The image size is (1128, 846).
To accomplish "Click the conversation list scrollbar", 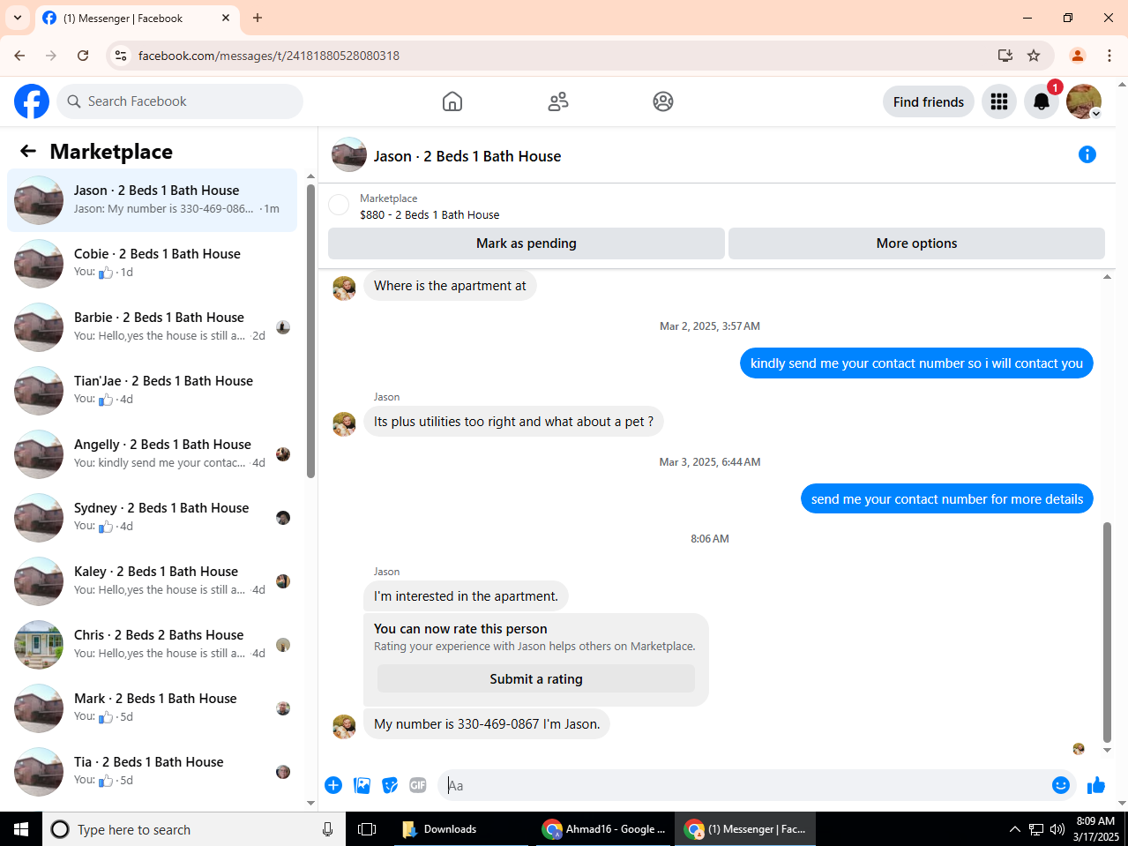I will (310, 331).
